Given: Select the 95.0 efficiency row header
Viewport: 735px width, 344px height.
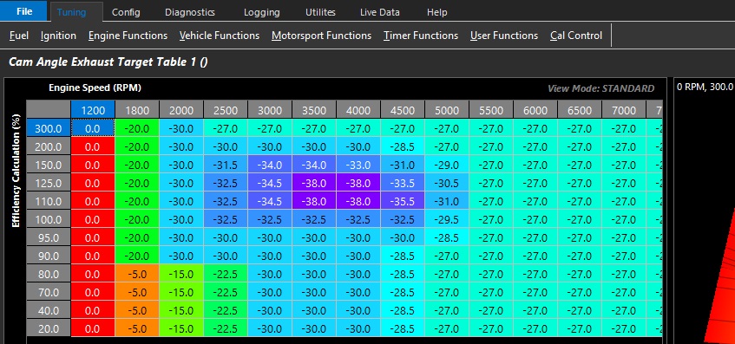Looking at the screenshot, I should coord(49,237).
